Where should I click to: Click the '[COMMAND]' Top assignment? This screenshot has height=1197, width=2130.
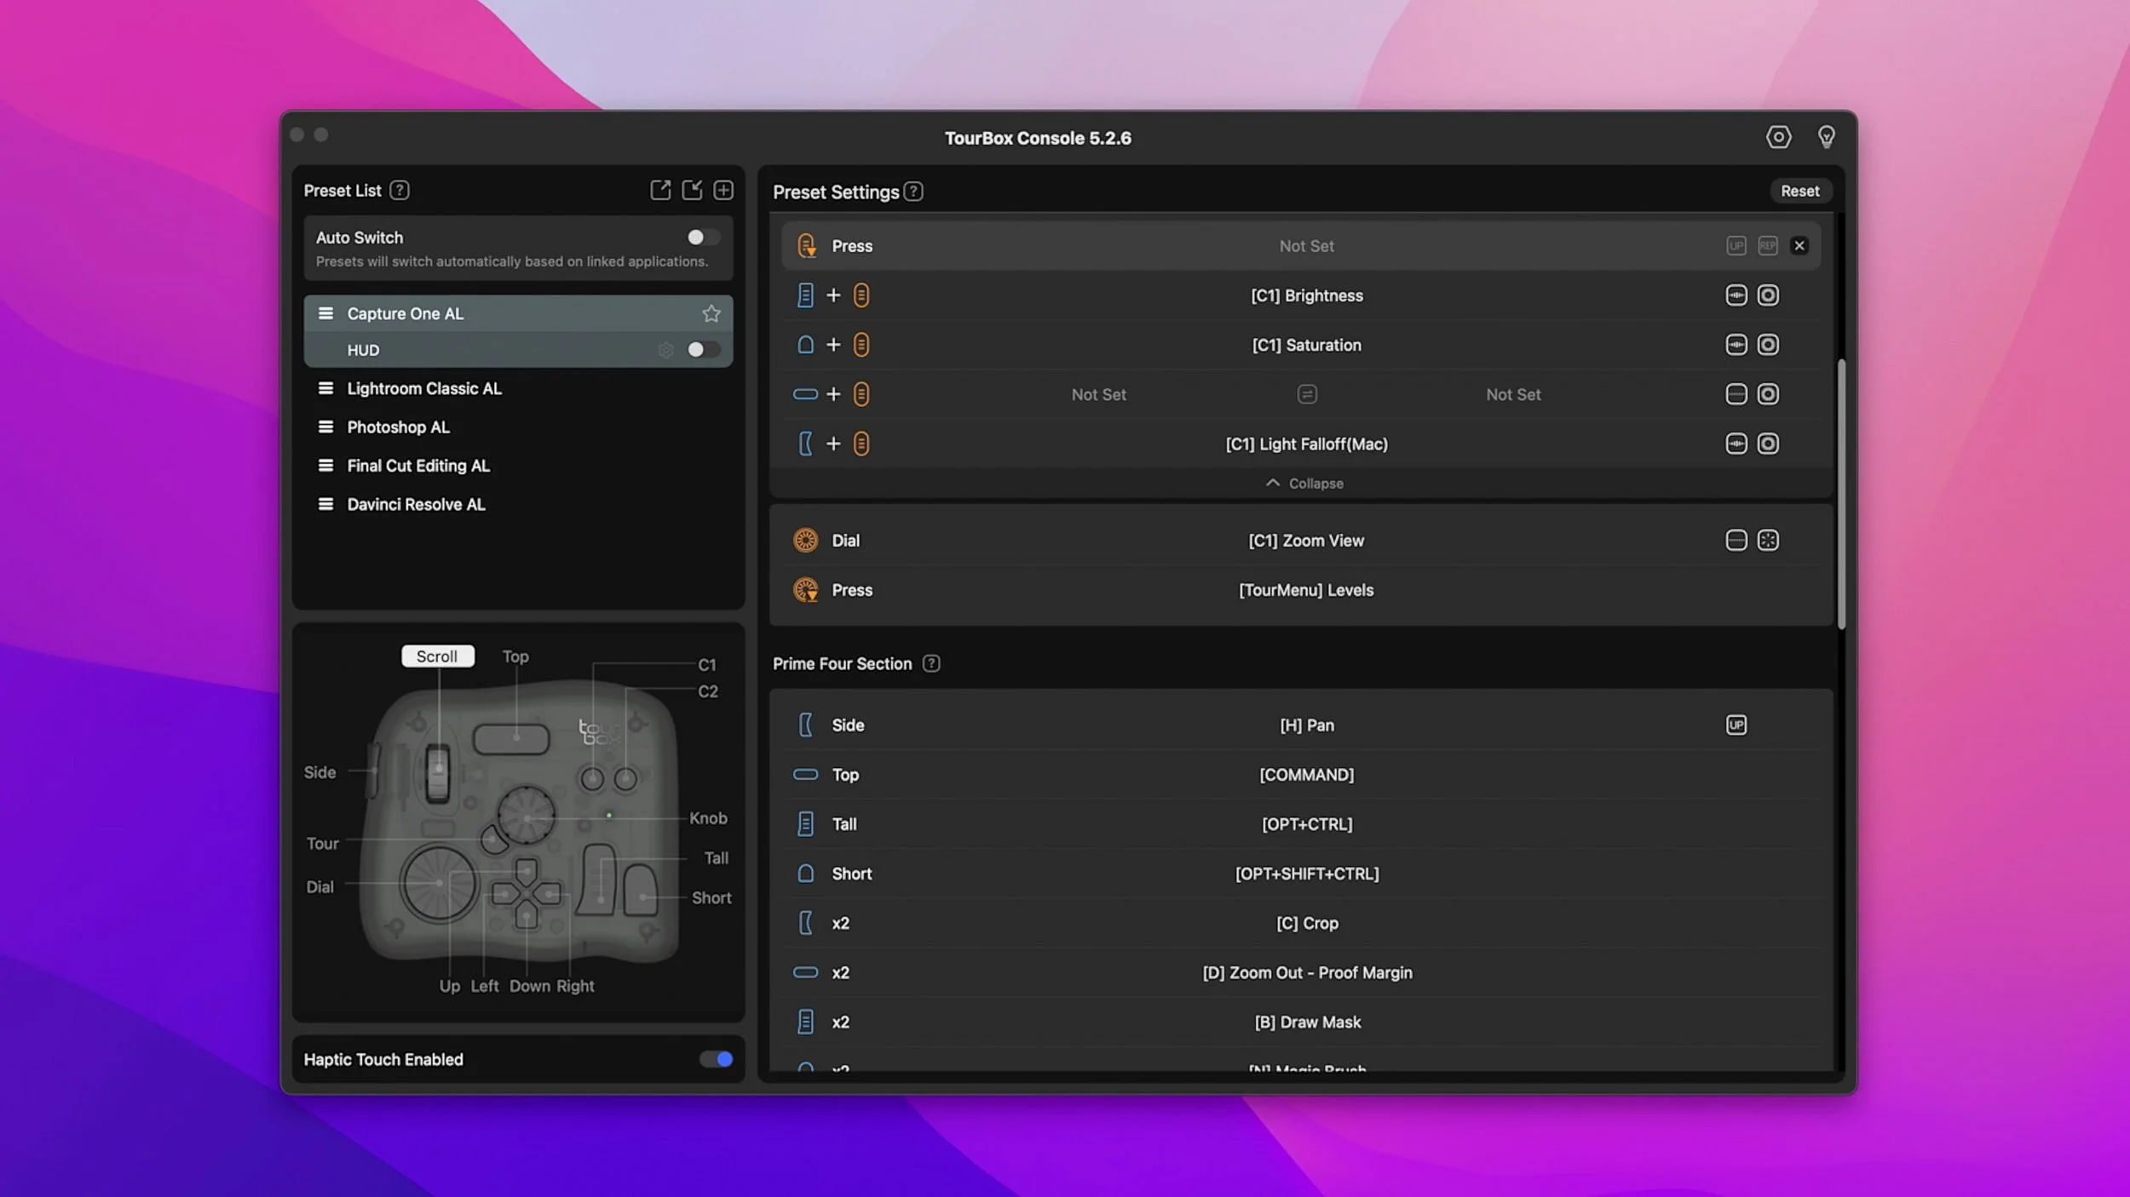(x=1307, y=775)
